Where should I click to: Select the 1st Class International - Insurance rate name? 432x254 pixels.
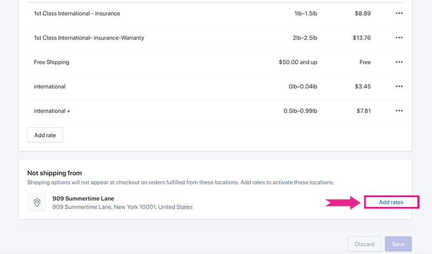click(x=77, y=13)
